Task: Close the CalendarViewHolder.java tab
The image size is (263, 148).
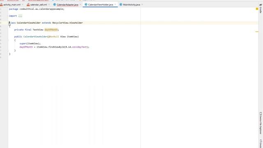Action: click(x=115, y=5)
